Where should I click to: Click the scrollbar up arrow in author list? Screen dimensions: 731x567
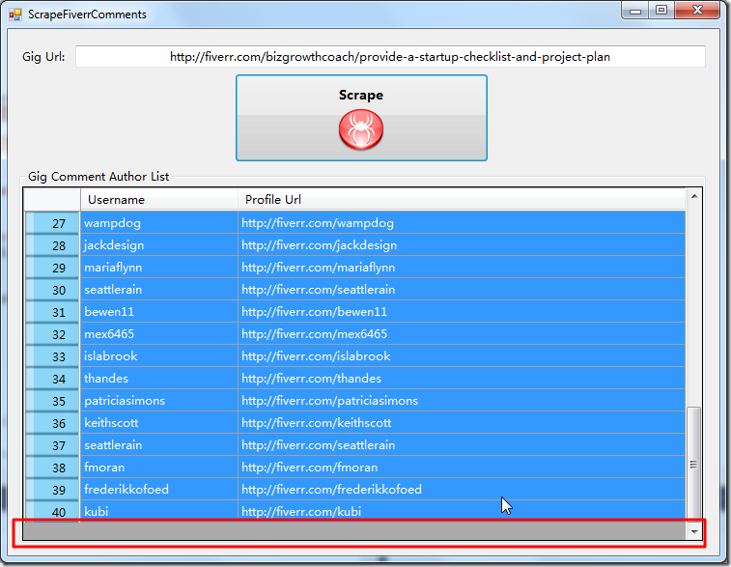(694, 197)
